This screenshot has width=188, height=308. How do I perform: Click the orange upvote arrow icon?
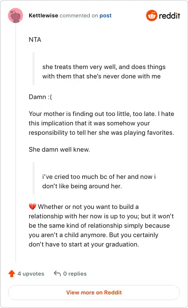(12, 273)
